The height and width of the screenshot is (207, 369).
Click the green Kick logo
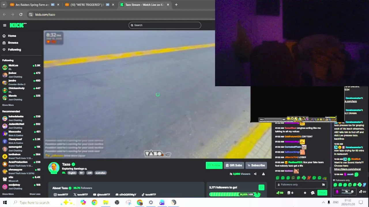18,25
